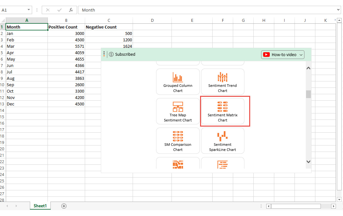Open the SM Comparison Chart
343x216 pixels.
click(x=178, y=141)
